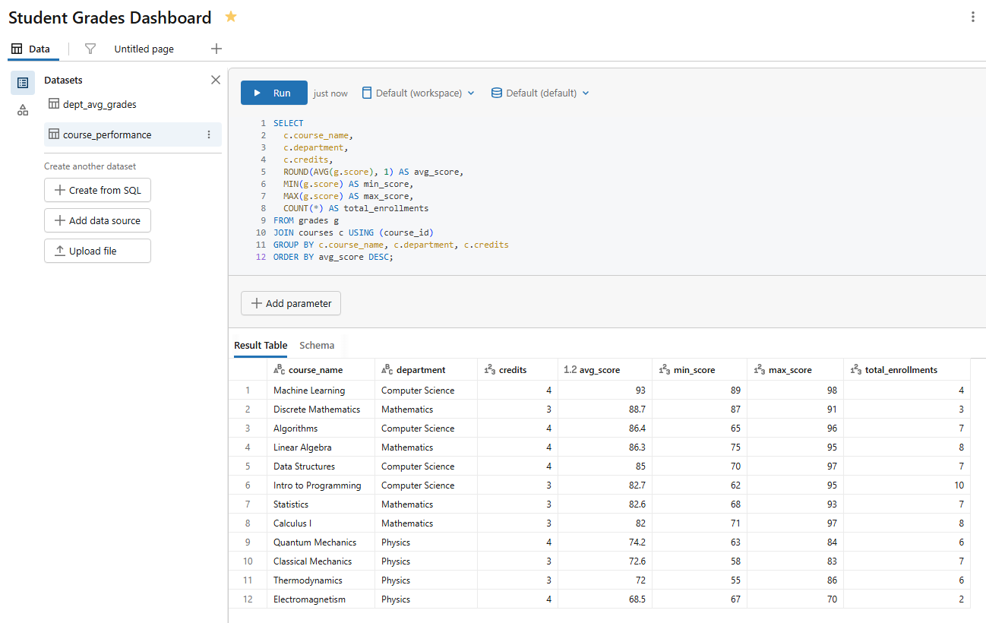Open the Default (default) schema dropdown
986x623 pixels.
click(540, 93)
